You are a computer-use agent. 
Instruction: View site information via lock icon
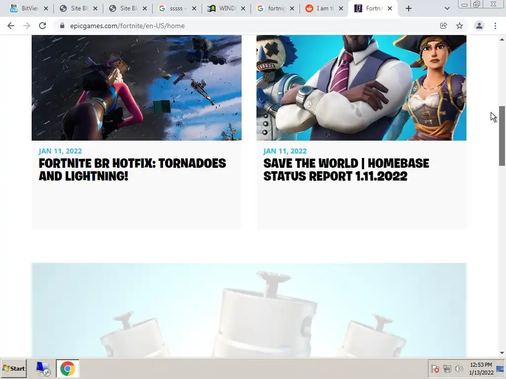tap(62, 26)
